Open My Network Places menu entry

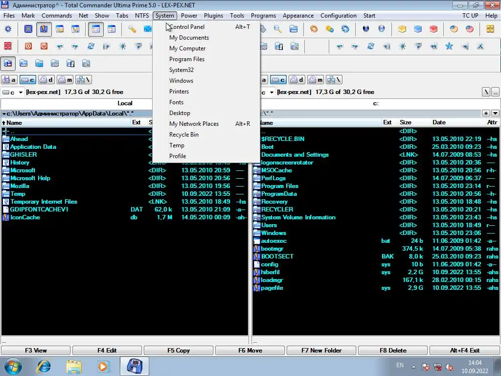click(206, 124)
